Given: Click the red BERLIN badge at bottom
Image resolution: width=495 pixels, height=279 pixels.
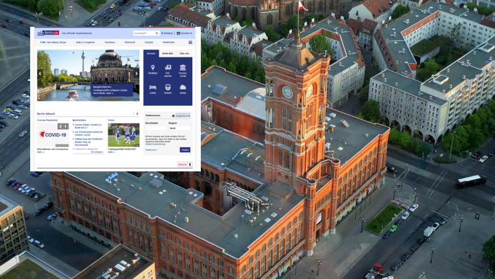Looking at the screenshot, I should [x=185, y=165].
